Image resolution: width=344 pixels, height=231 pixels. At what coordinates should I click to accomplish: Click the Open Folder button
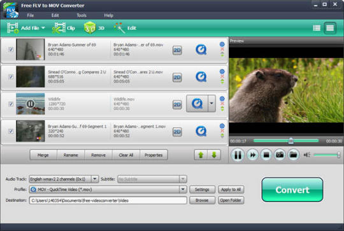pos(231,200)
